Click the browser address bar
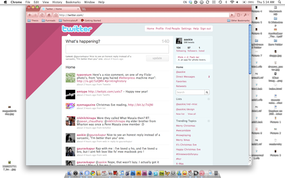Screen dimensions: 285x178 144,15
